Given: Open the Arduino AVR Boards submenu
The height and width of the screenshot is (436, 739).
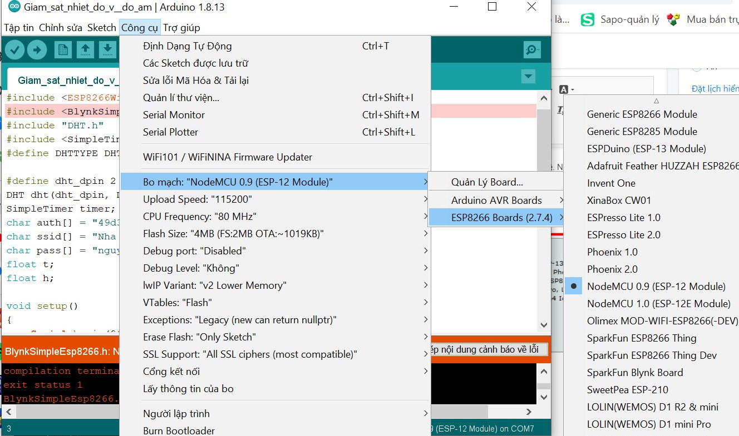Looking at the screenshot, I should (497, 201).
